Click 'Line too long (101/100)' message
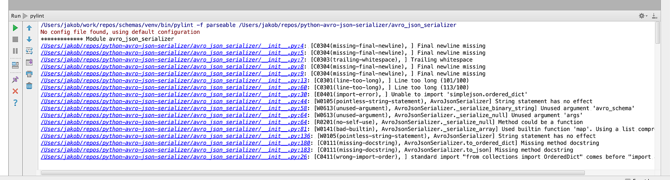Image resolution: width=670 pixels, height=180 pixels. [x=432, y=81]
